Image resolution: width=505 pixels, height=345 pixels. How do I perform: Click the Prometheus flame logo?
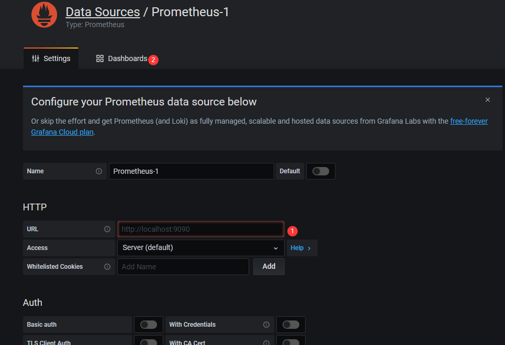click(44, 15)
